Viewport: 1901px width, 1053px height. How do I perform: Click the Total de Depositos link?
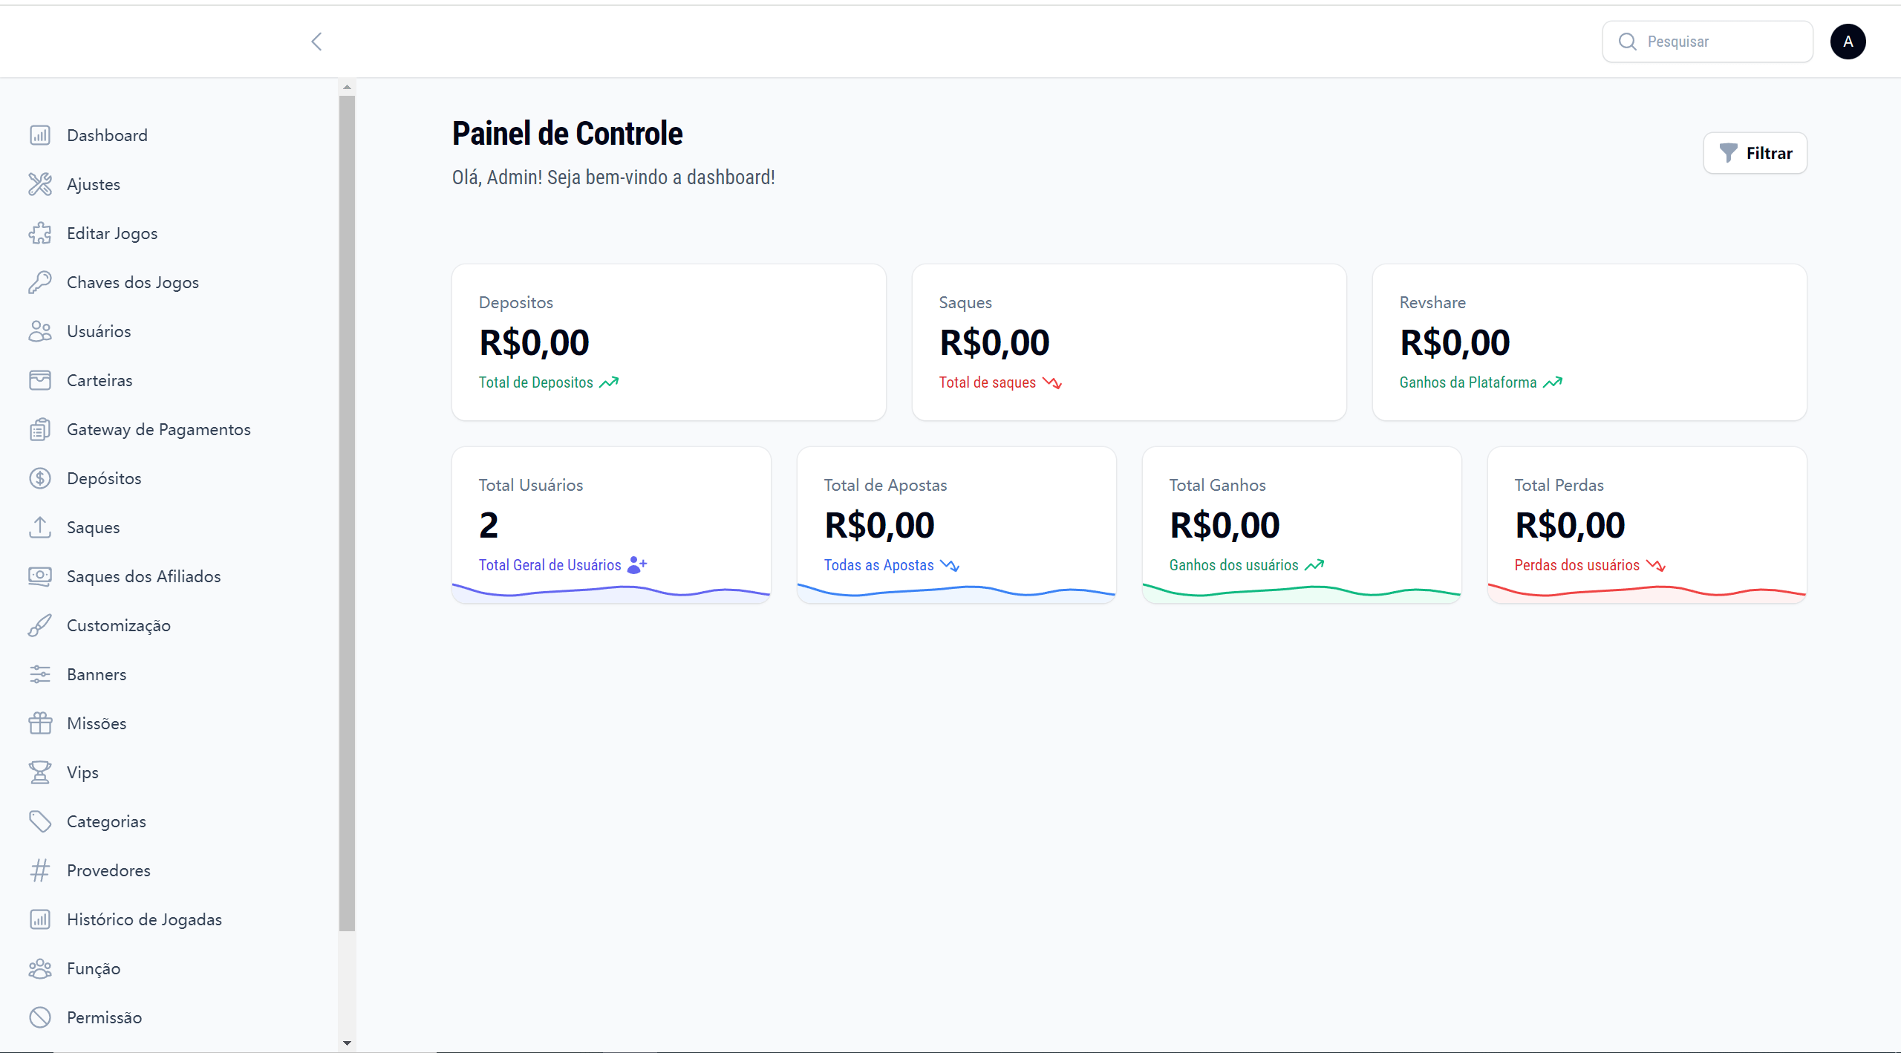coord(535,382)
